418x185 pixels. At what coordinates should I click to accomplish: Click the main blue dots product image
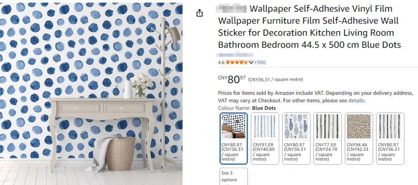91,94
